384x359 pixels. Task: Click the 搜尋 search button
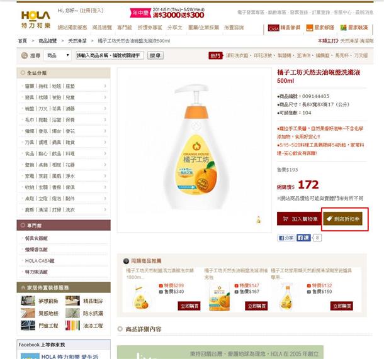click(155, 55)
